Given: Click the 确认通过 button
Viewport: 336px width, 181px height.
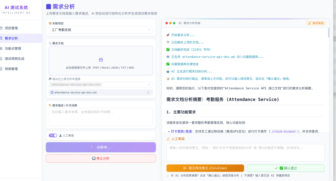Looking at the screenshot, I should (x=286, y=168).
